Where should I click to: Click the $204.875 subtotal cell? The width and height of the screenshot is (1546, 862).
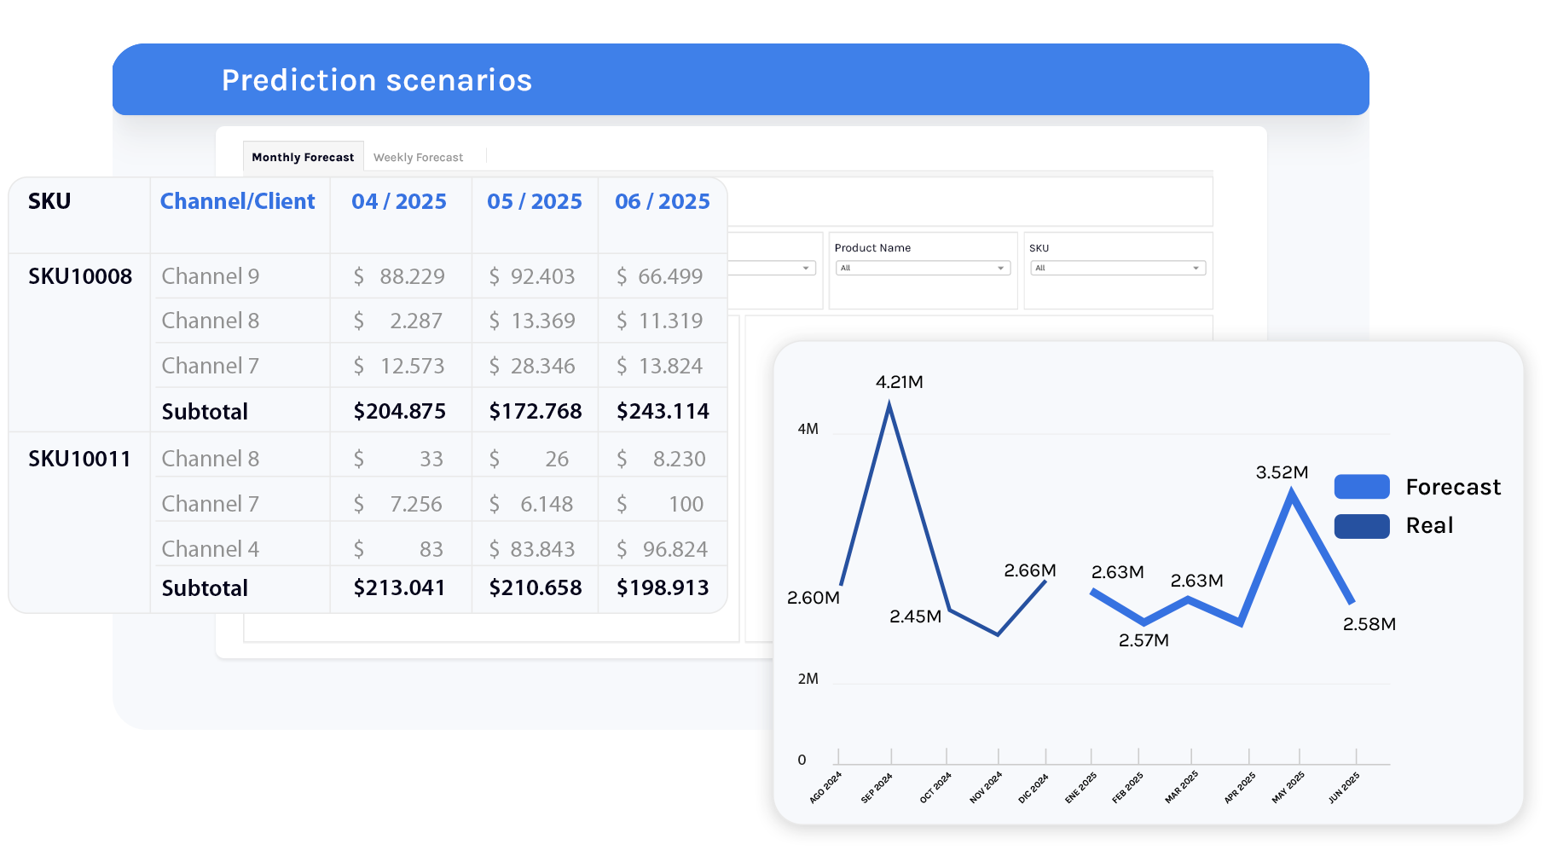pos(399,411)
